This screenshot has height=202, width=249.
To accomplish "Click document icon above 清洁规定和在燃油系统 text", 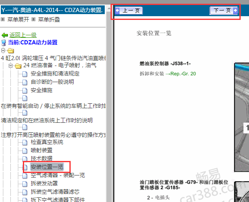I will (x=25, y=113).
